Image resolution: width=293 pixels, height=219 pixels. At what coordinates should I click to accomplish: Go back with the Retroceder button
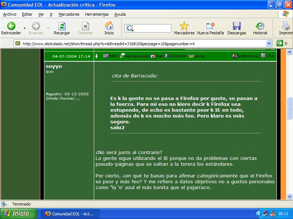coord(11,28)
